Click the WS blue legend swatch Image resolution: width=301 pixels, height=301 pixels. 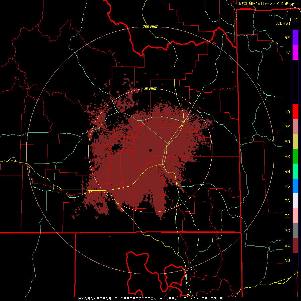pyautogui.click(x=295, y=186)
